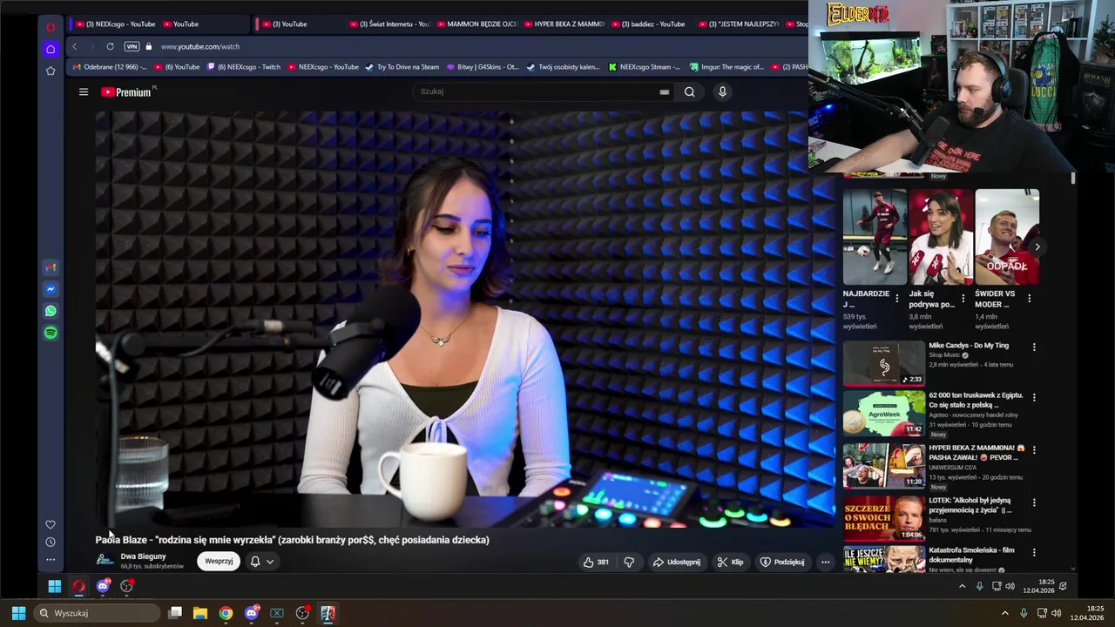Start voice search with microphone

pyautogui.click(x=722, y=91)
